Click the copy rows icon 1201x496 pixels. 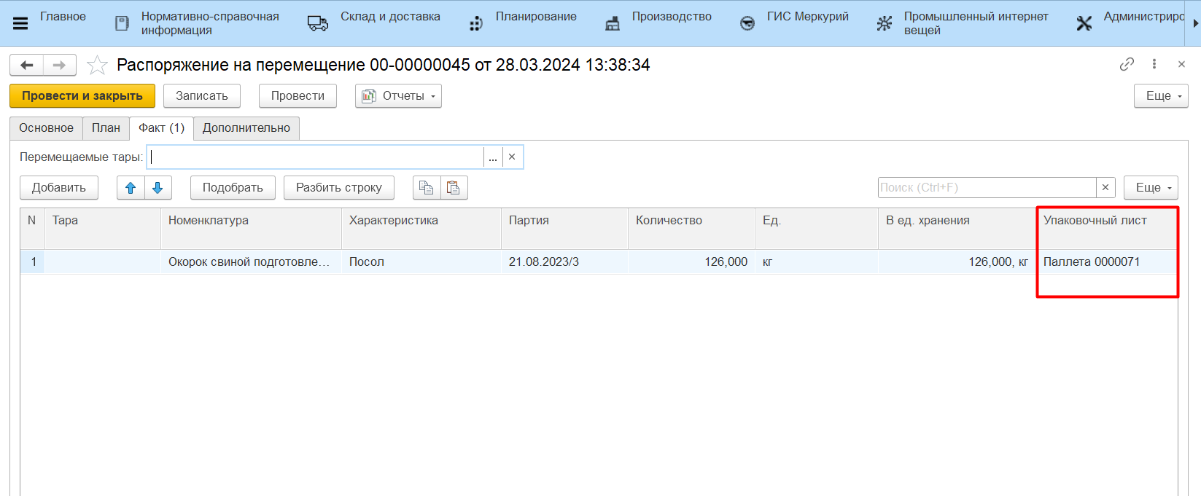click(x=427, y=188)
